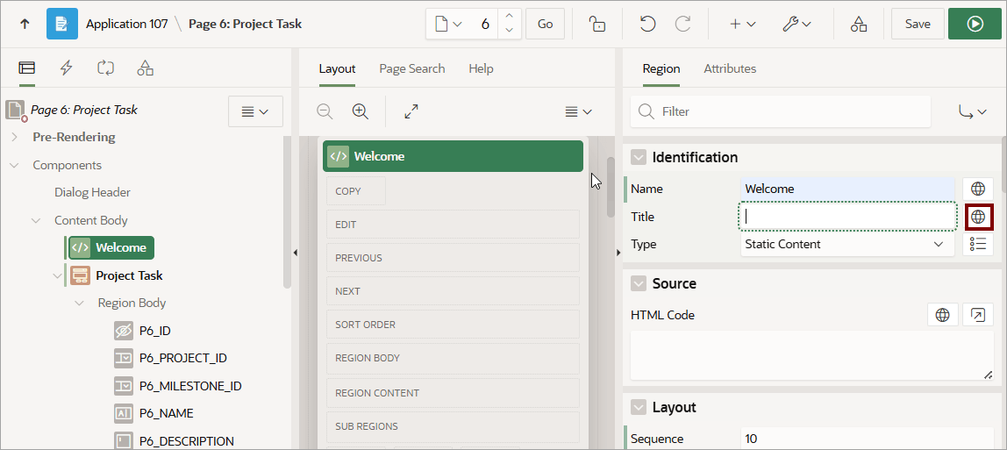Toggle the page lock icon

[597, 24]
